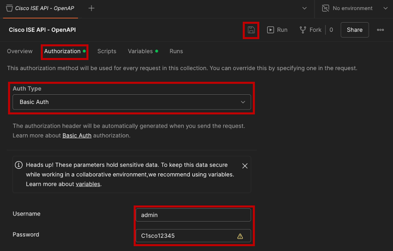Switch to the Runs tab
The width and height of the screenshot is (393, 251).
[x=176, y=51]
